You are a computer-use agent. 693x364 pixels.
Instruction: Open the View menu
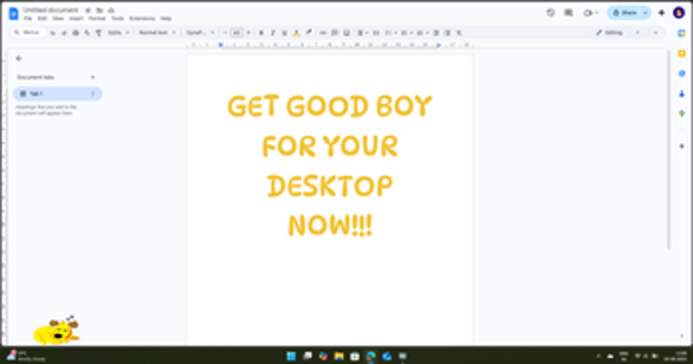point(58,18)
